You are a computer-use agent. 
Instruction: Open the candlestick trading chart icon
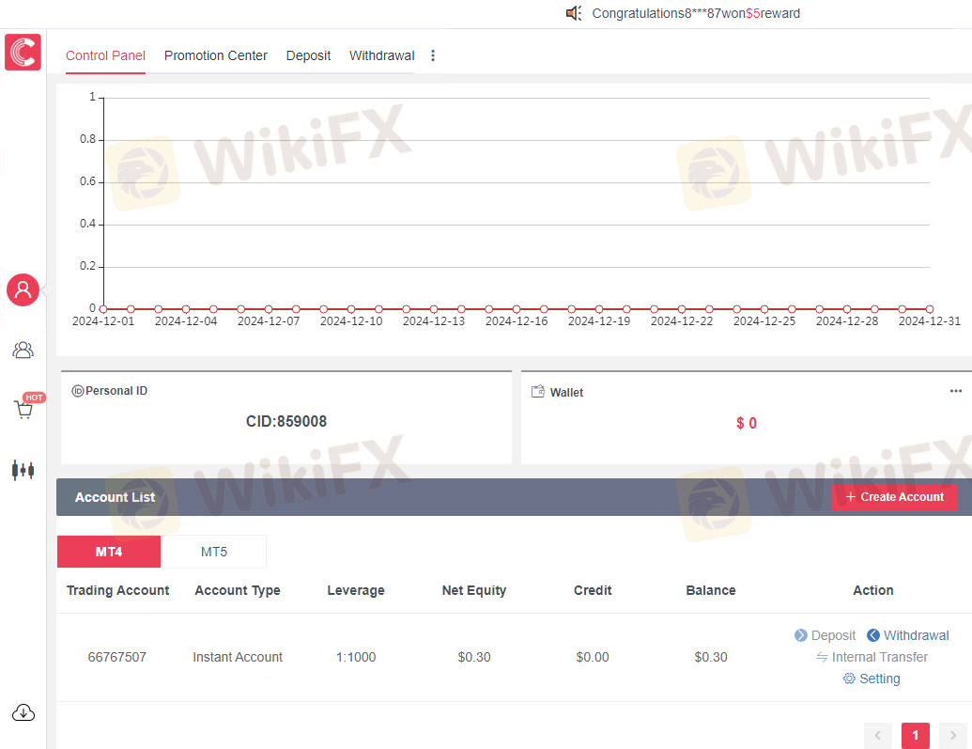coord(23,470)
